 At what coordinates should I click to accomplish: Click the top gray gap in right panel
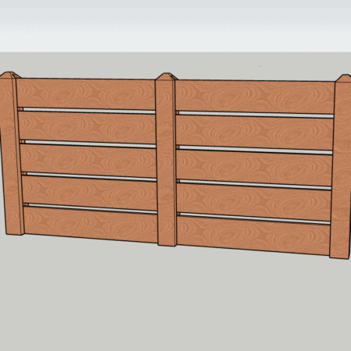tap(256, 115)
